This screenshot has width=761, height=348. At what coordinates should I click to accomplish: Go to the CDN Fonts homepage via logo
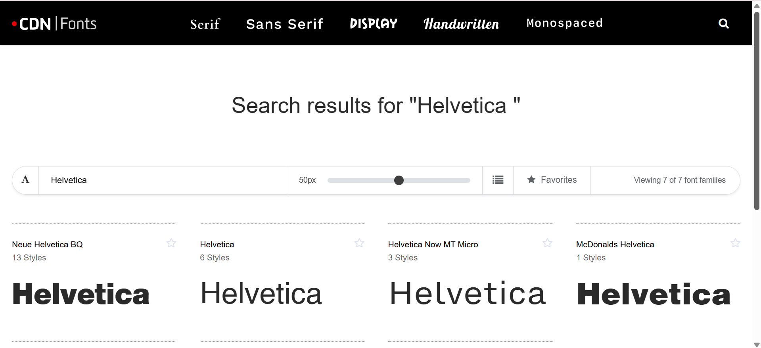(x=54, y=24)
